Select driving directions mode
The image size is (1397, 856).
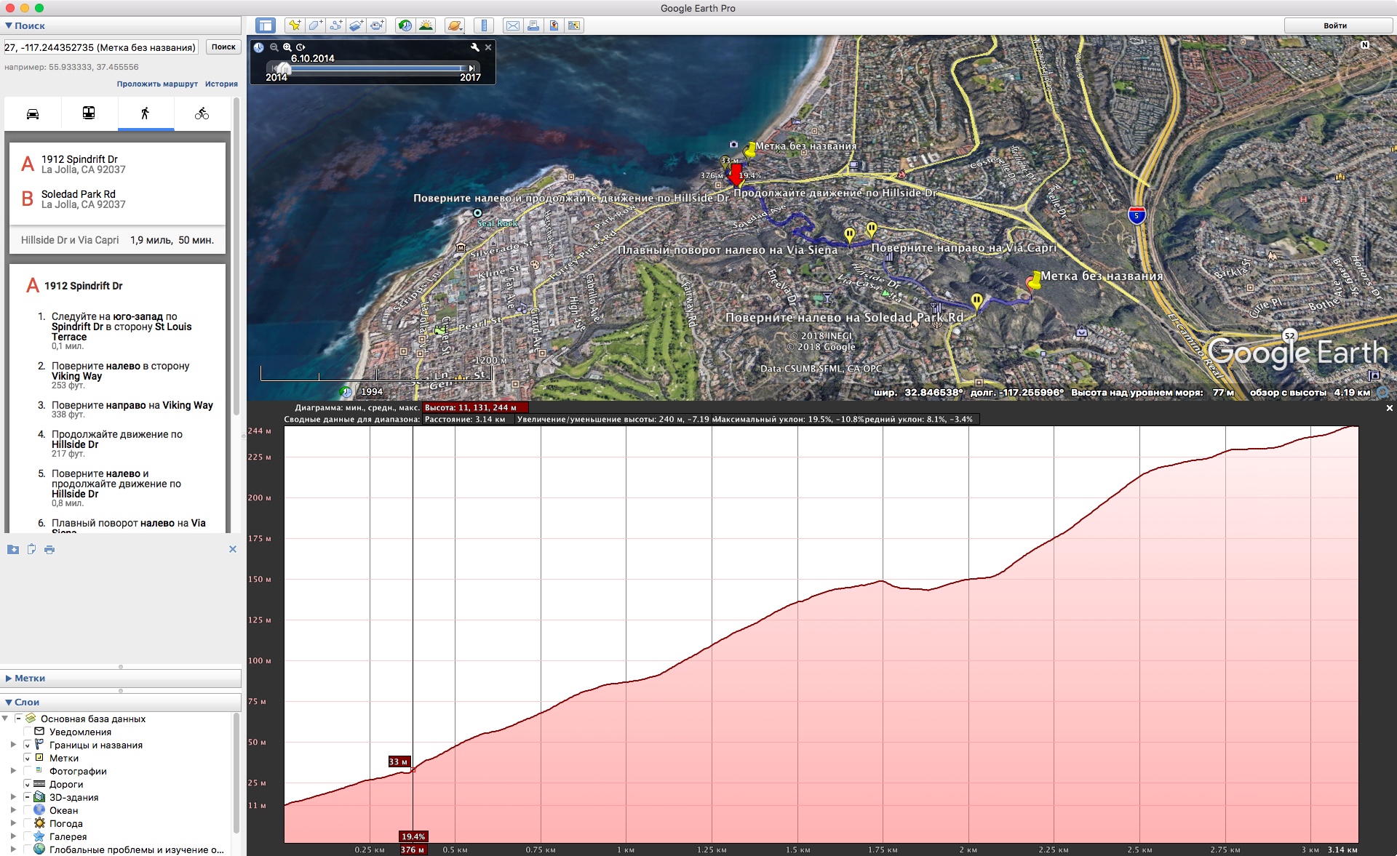click(x=33, y=113)
